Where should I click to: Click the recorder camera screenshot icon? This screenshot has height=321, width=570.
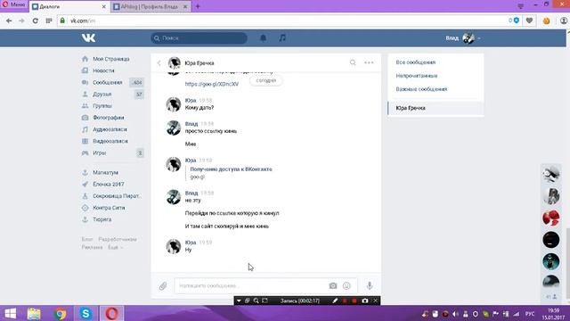[364, 300]
